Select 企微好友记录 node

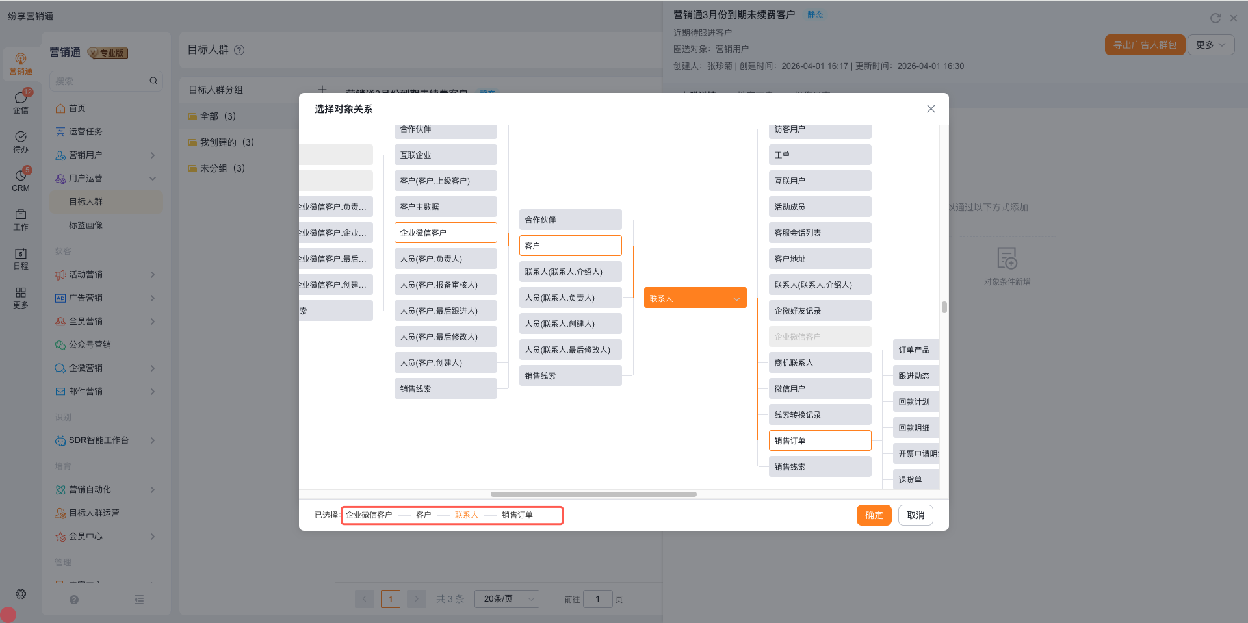click(820, 311)
